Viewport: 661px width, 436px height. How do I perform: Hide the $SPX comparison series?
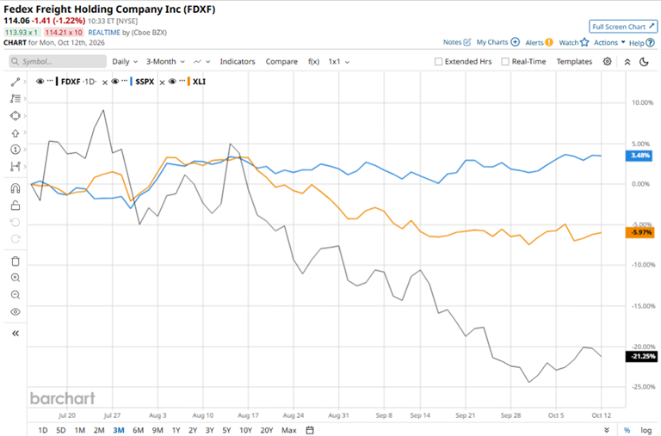pos(114,82)
